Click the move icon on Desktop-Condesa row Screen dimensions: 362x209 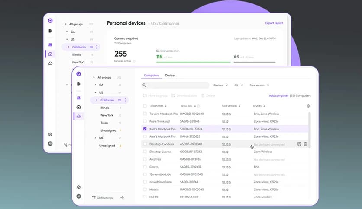click(x=299, y=144)
